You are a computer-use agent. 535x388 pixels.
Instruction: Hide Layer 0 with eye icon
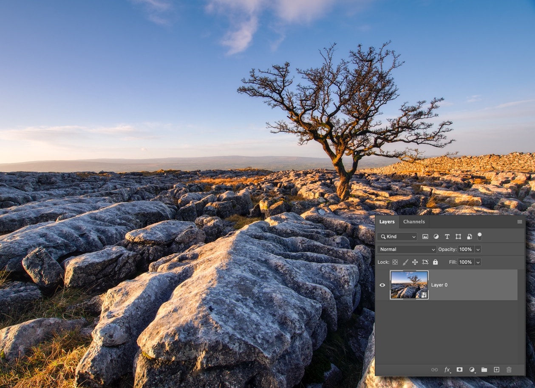[382, 285]
